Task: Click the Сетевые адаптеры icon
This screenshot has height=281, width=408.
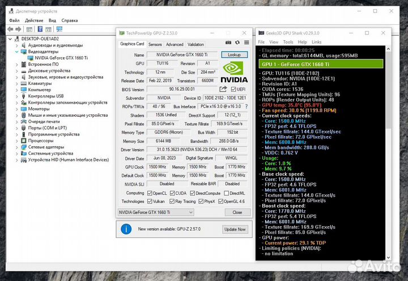Action: pyautogui.click(x=24, y=147)
